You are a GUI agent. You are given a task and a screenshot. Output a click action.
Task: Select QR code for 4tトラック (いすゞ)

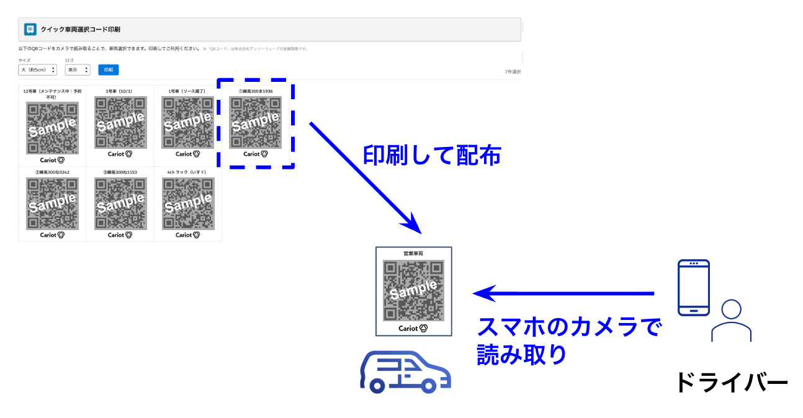(x=188, y=204)
